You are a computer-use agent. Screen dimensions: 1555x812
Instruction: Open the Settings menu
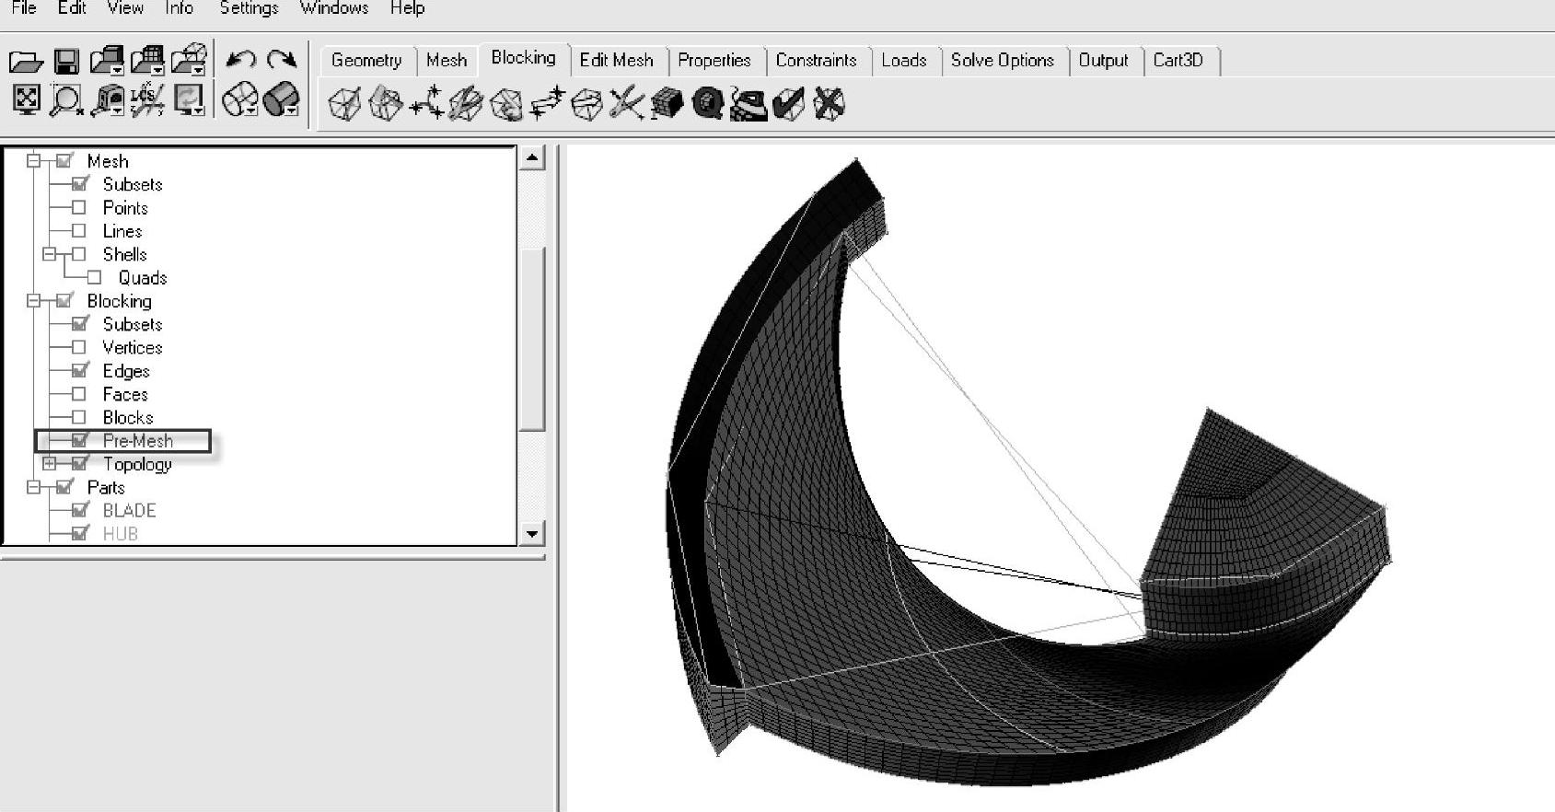tap(249, 8)
